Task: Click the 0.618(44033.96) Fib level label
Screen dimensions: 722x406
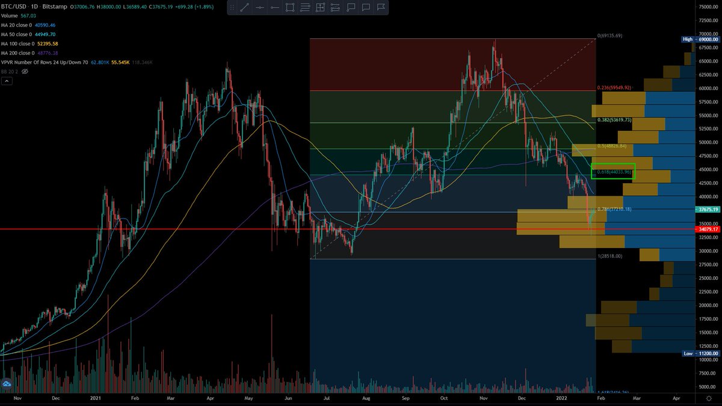Action: click(x=613, y=172)
